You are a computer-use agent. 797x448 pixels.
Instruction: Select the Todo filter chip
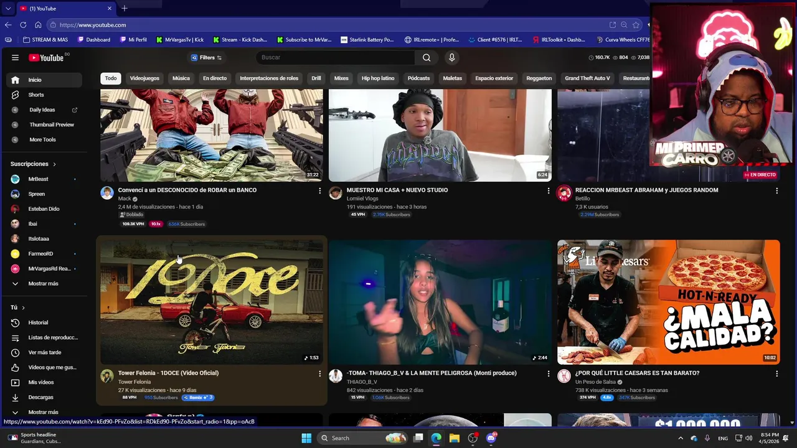[111, 78]
